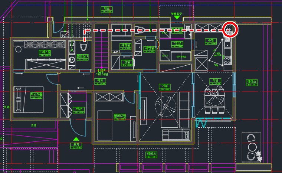Viewport: 282px width, 173px height.
Task: Select the stovetop burner symbol in the kitchen
Action: (x=227, y=59)
